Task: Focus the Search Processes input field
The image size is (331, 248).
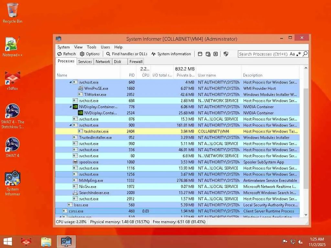Action: tap(263, 54)
